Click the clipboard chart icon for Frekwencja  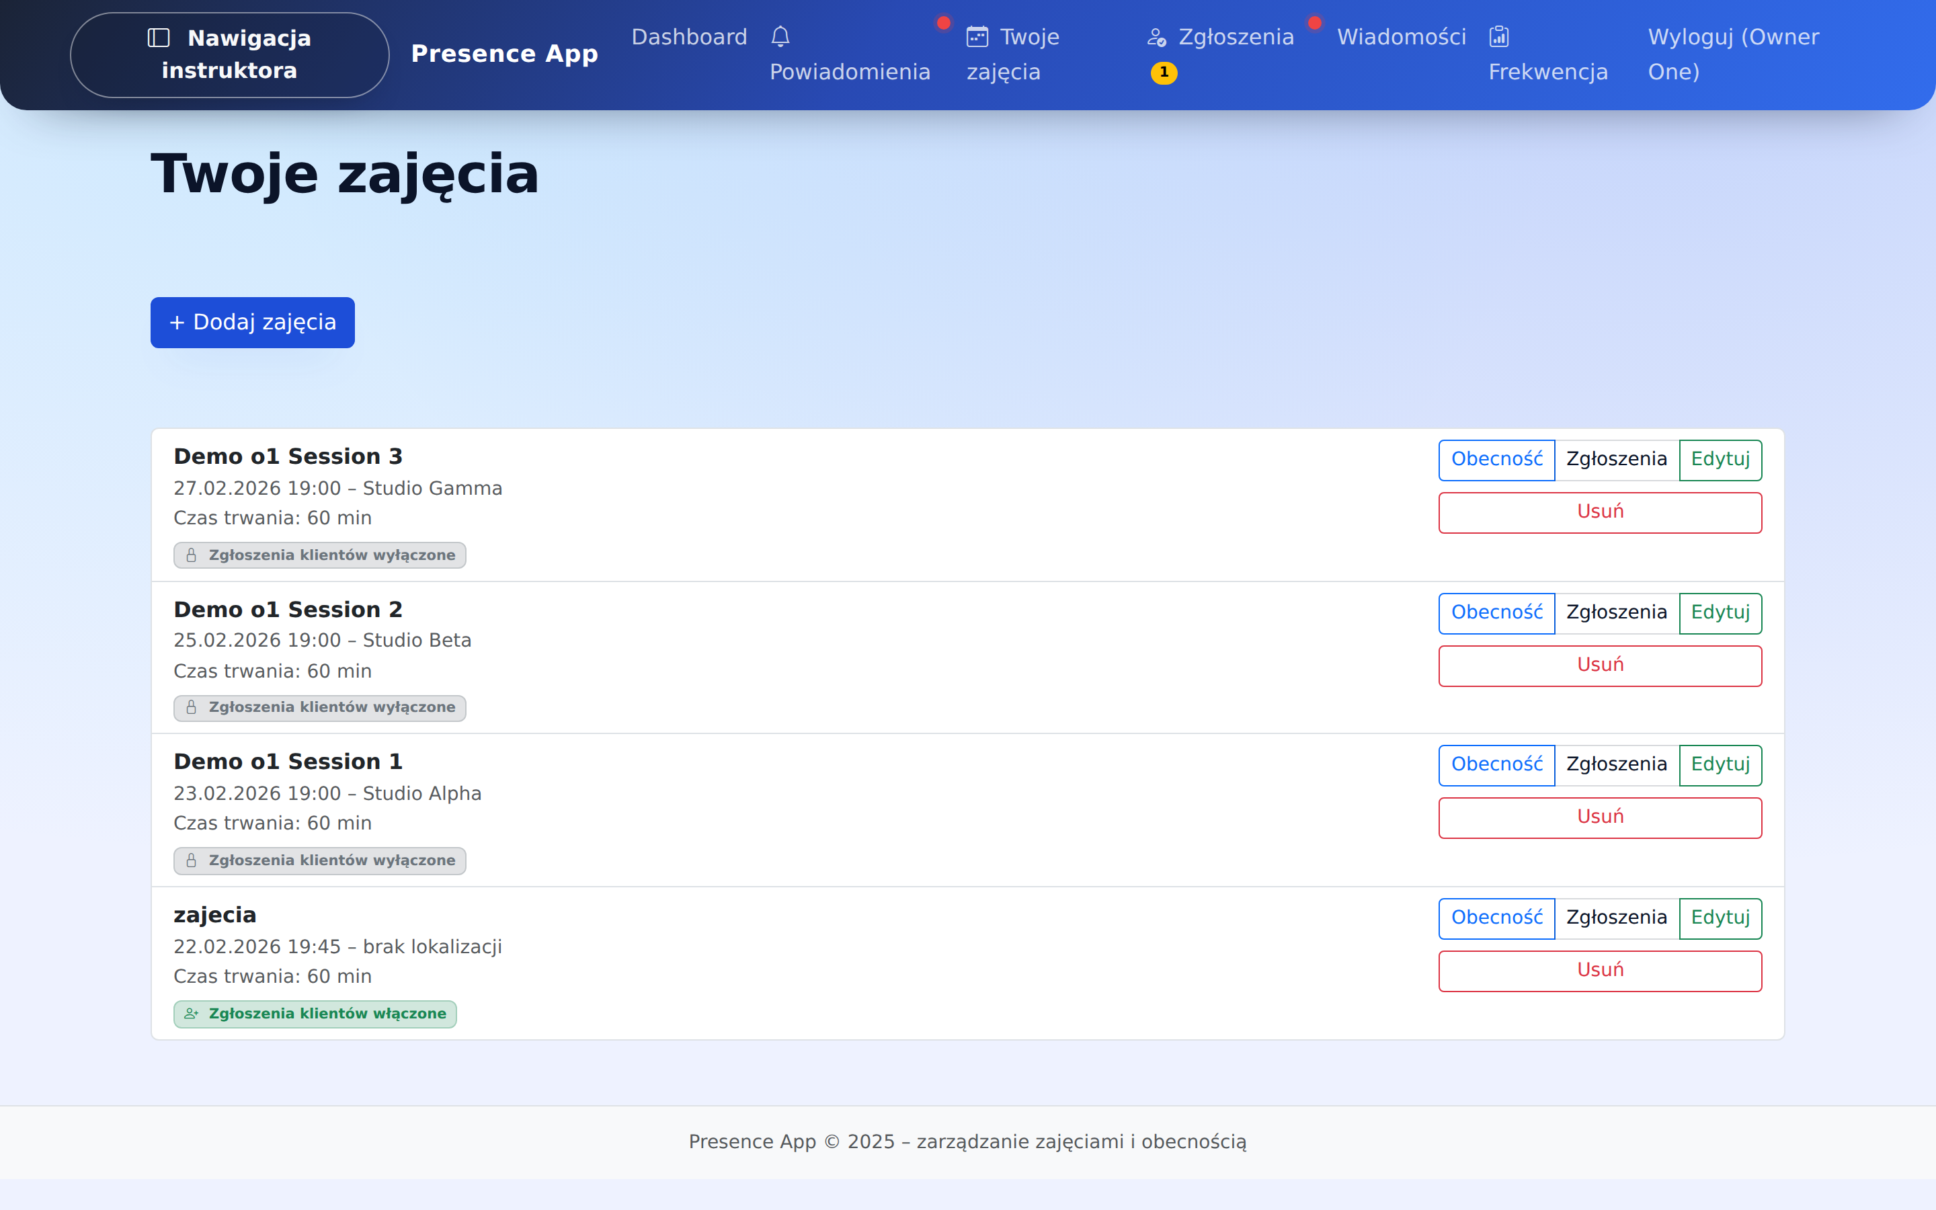[1498, 37]
